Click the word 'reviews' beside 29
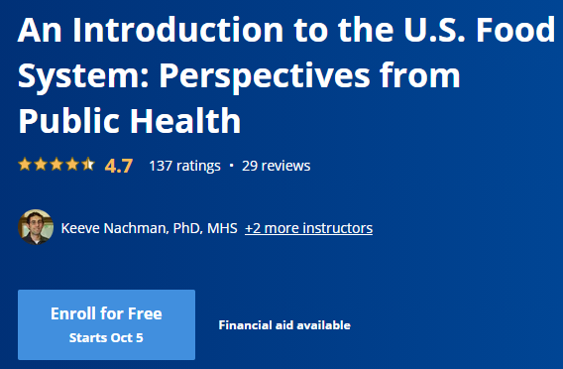 [285, 166]
